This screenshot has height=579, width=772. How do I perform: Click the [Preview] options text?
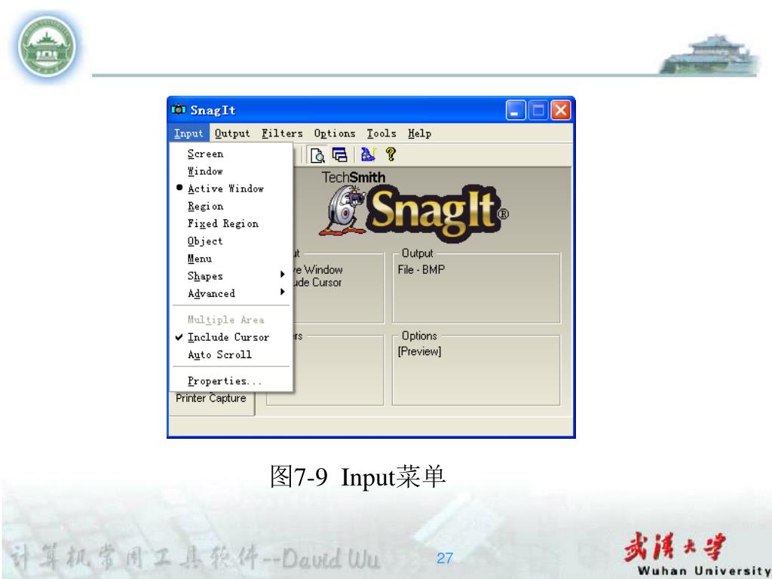tap(419, 351)
